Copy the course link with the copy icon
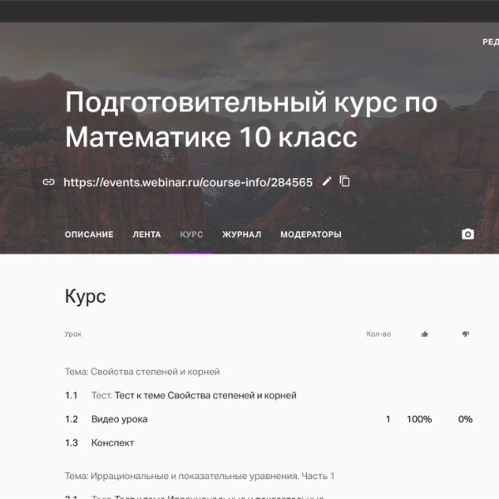 (x=344, y=181)
